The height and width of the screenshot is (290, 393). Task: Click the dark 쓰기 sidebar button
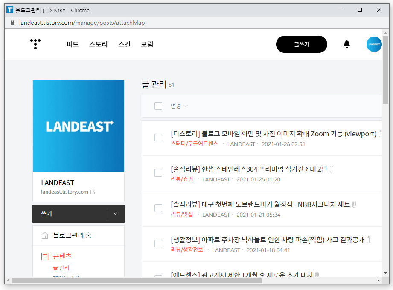[x=70, y=214]
